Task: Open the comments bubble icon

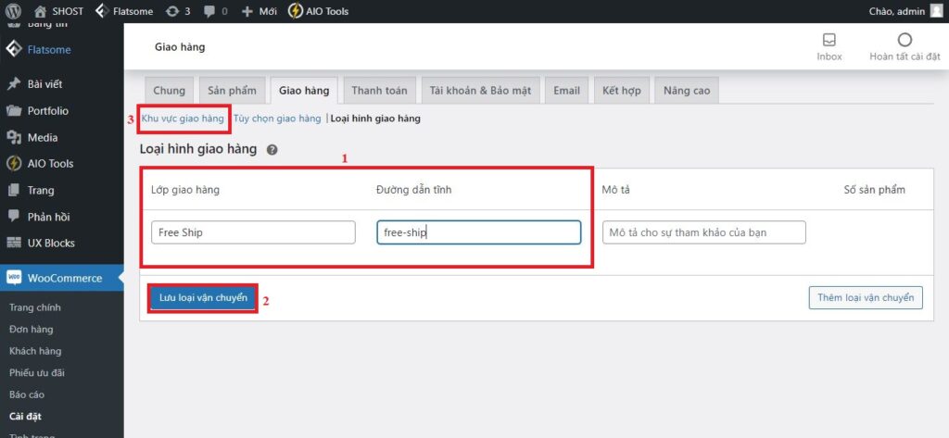Action: coord(210,11)
